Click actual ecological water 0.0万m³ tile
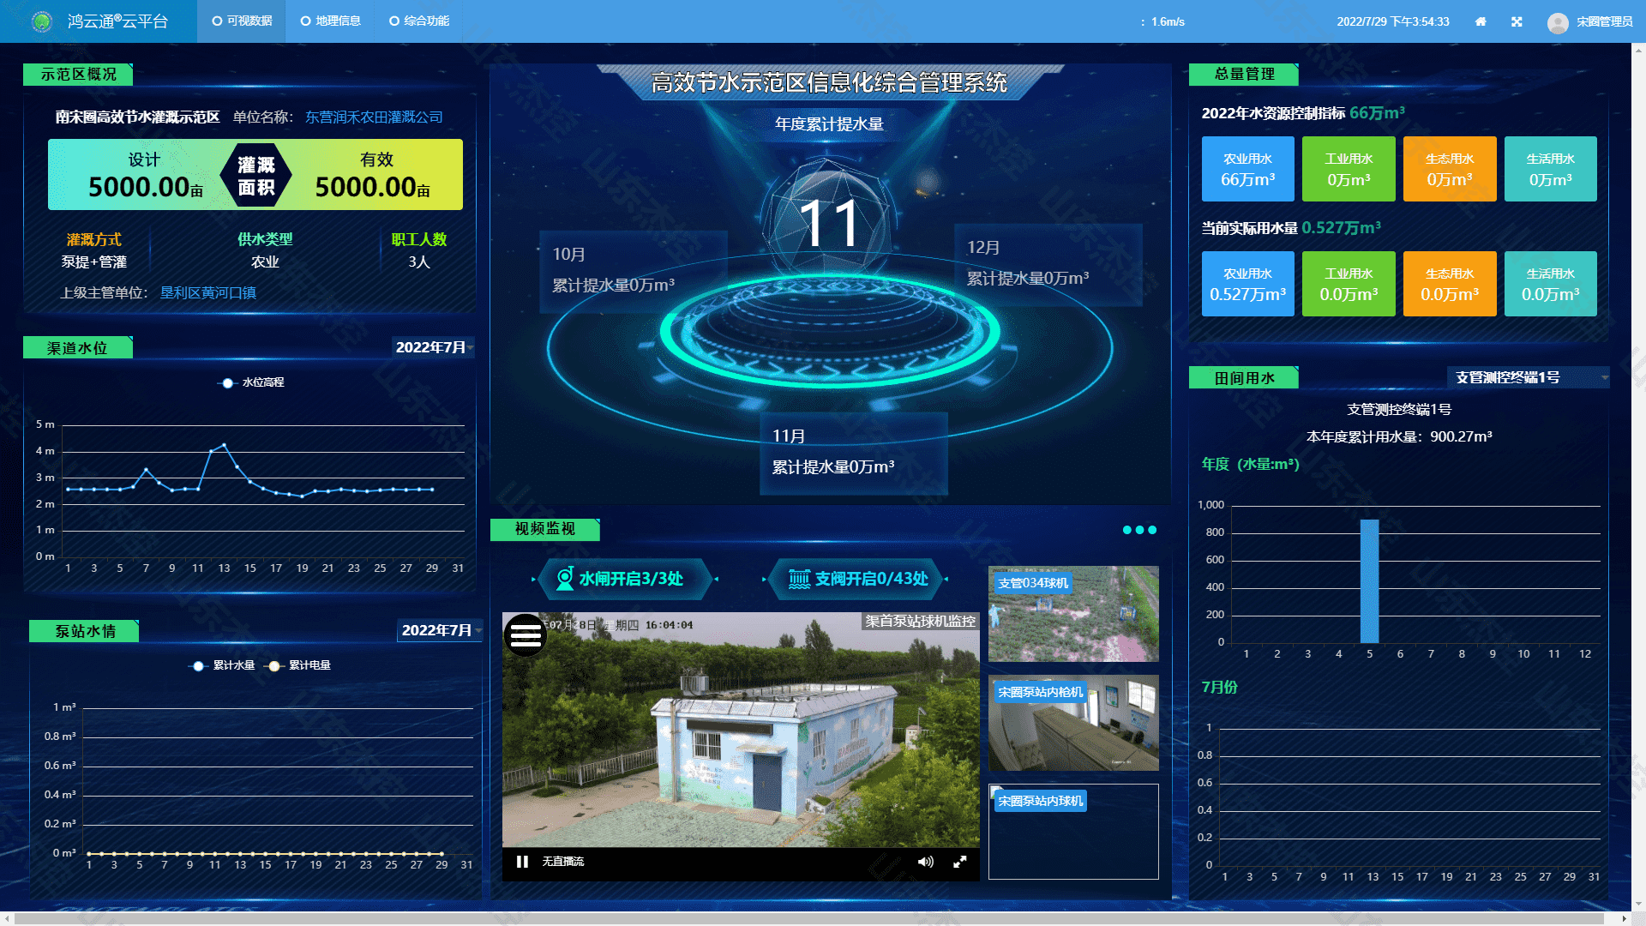Viewport: 1646px width, 926px height. pos(1450,284)
